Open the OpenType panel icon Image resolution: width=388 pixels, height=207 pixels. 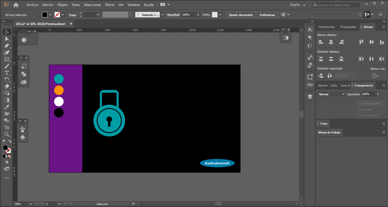pos(310,45)
